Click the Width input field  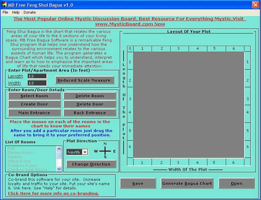click(37, 83)
